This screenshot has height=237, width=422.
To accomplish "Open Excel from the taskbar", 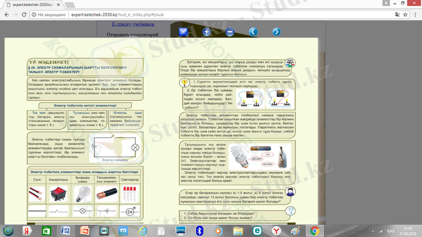I will pyautogui.click(x=46, y=230).
